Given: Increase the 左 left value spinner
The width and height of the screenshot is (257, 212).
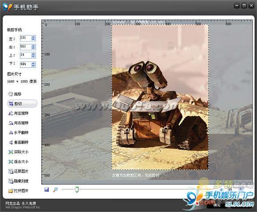Looking at the screenshot, I should (x=33, y=37).
